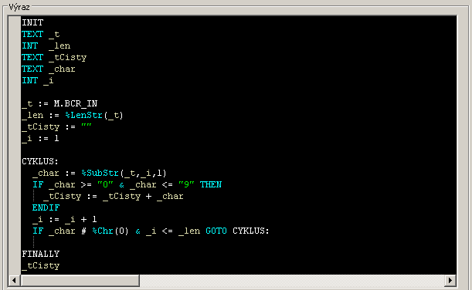
Task: Click the CYKLUS: label line
Action: [40, 161]
